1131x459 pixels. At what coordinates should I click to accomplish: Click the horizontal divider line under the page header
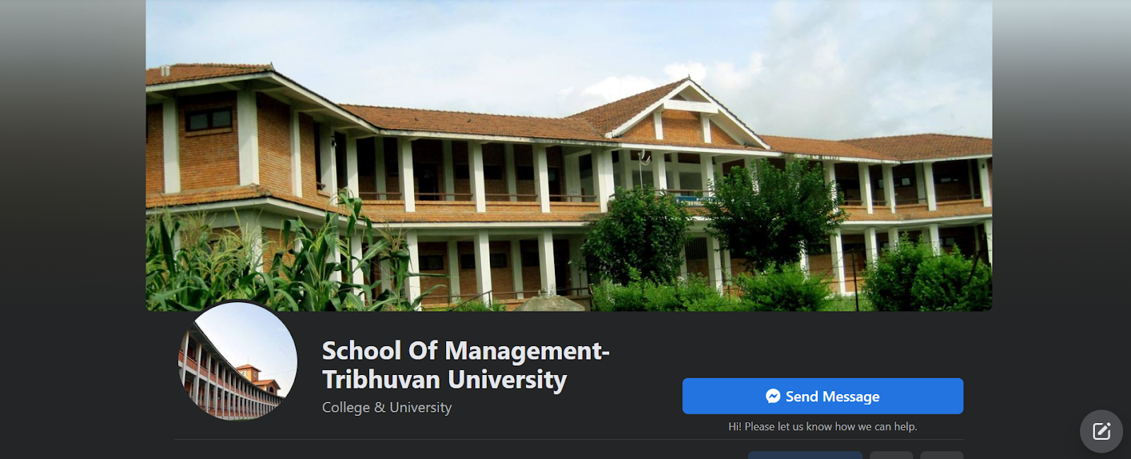[569, 439]
